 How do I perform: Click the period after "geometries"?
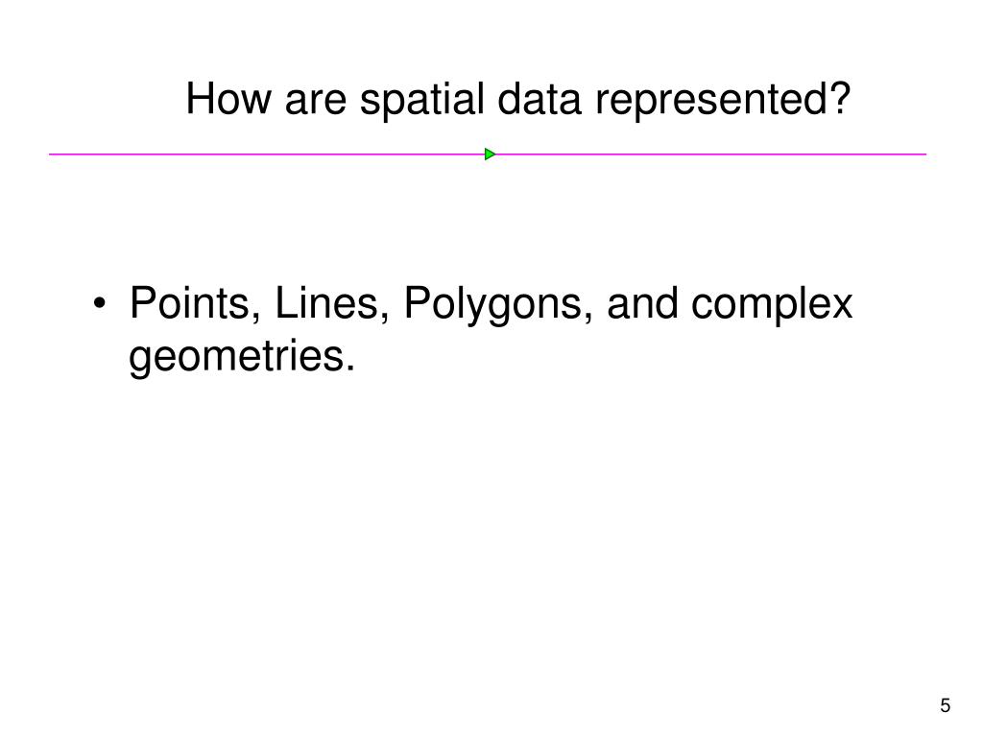[x=350, y=369]
